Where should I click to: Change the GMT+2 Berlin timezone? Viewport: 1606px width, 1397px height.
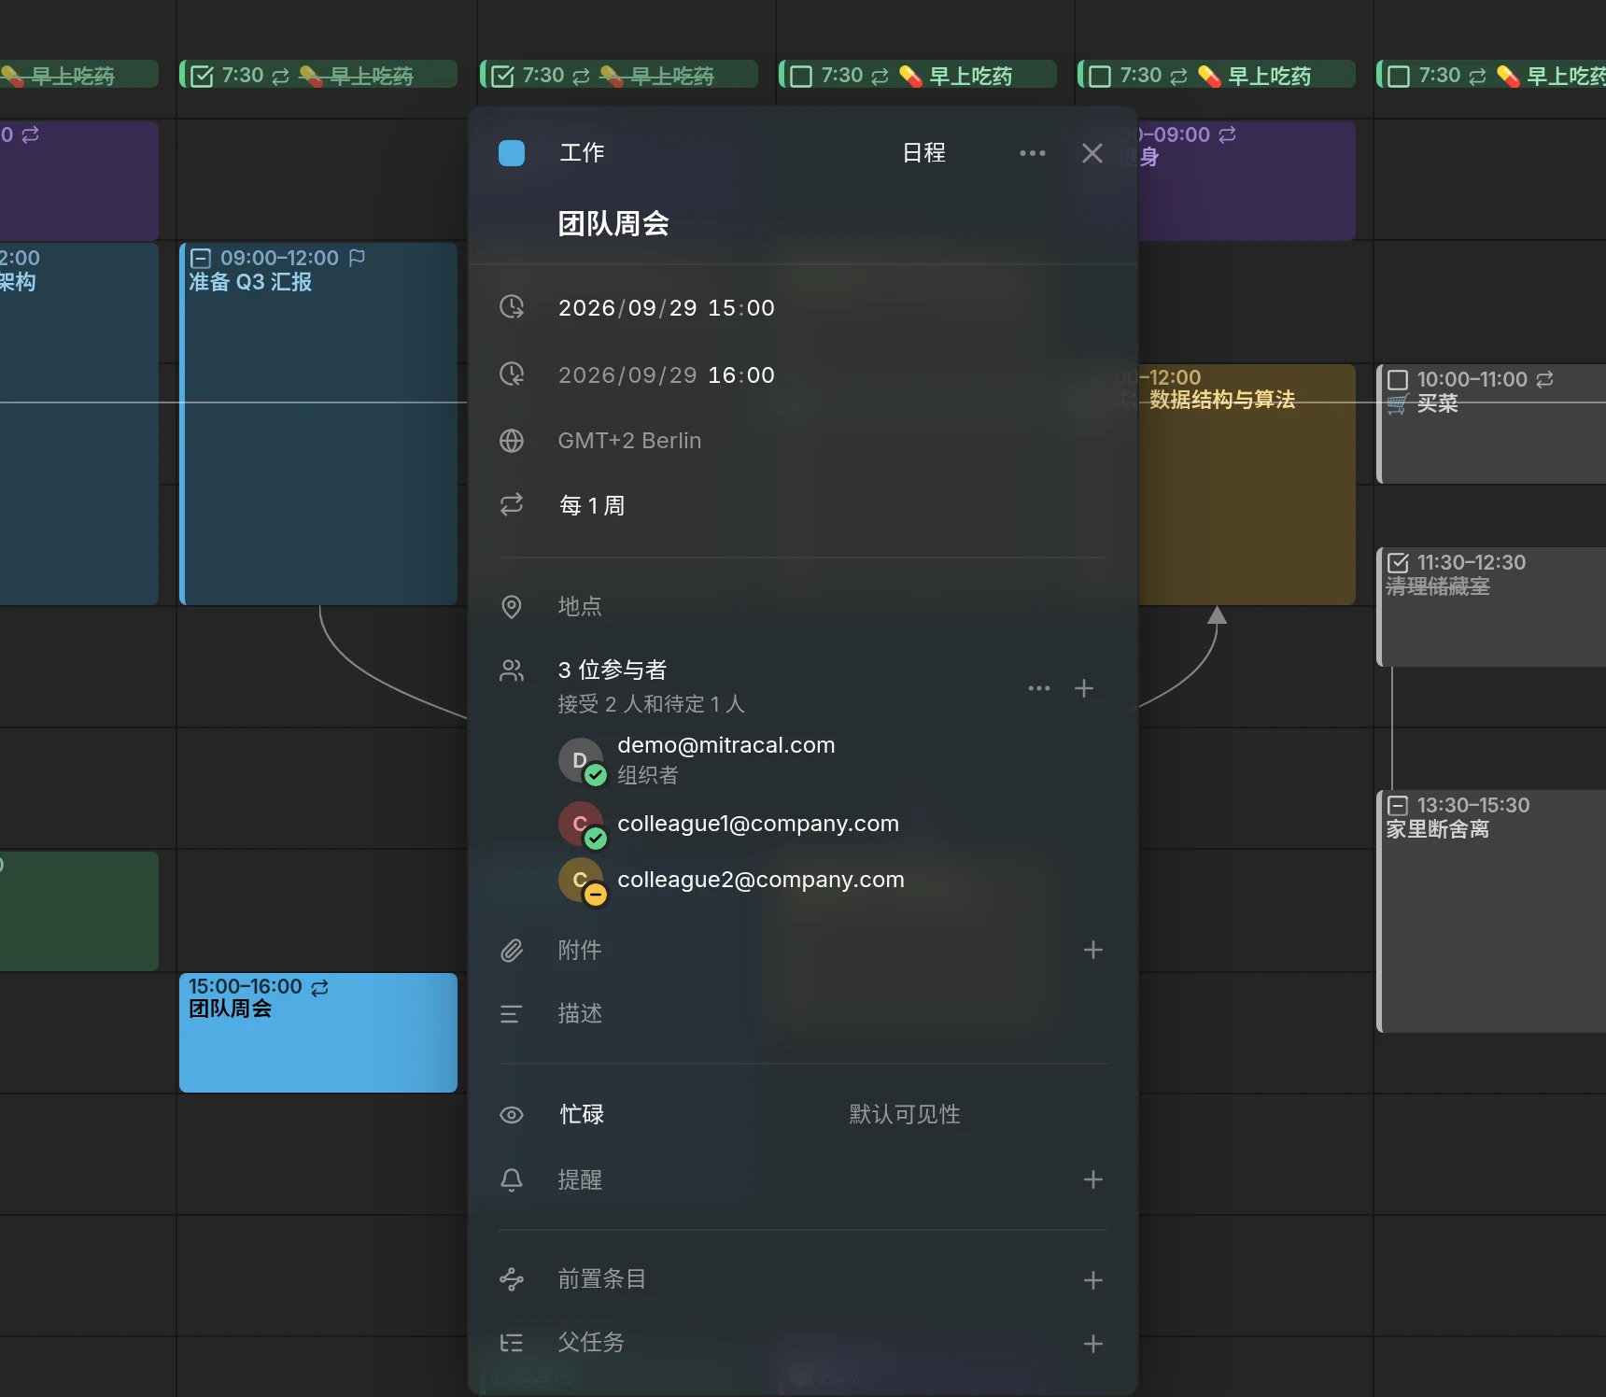[x=629, y=441]
